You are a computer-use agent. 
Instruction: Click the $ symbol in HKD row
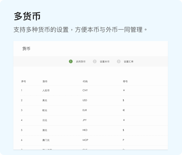pyautogui.click(x=123, y=130)
